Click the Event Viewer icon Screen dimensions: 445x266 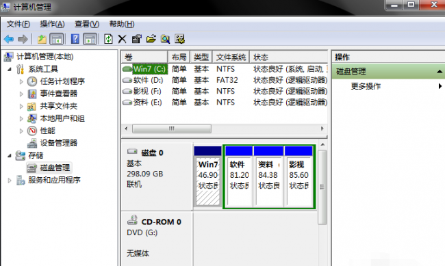(32, 94)
